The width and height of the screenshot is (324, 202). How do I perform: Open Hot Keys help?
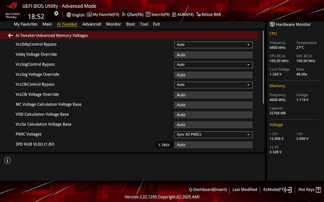click(309, 190)
